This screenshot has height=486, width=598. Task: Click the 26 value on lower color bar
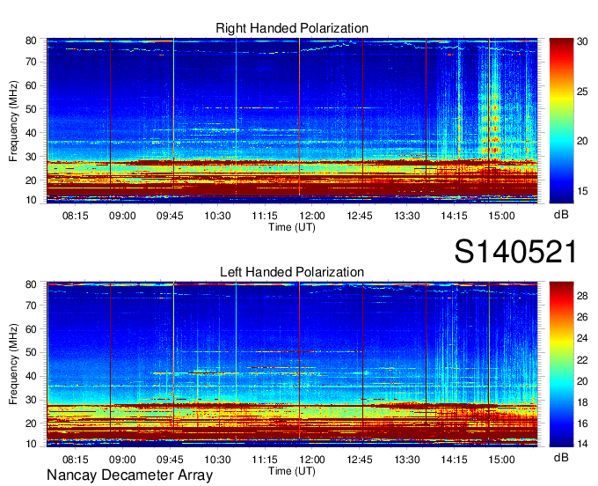click(582, 317)
